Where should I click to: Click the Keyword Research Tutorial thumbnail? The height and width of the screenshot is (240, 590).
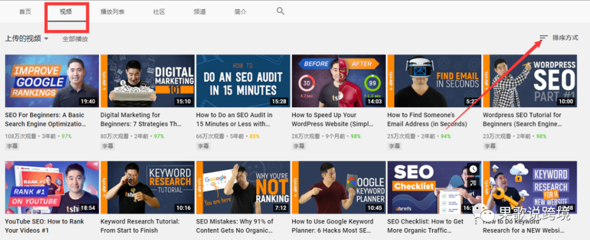147,188
